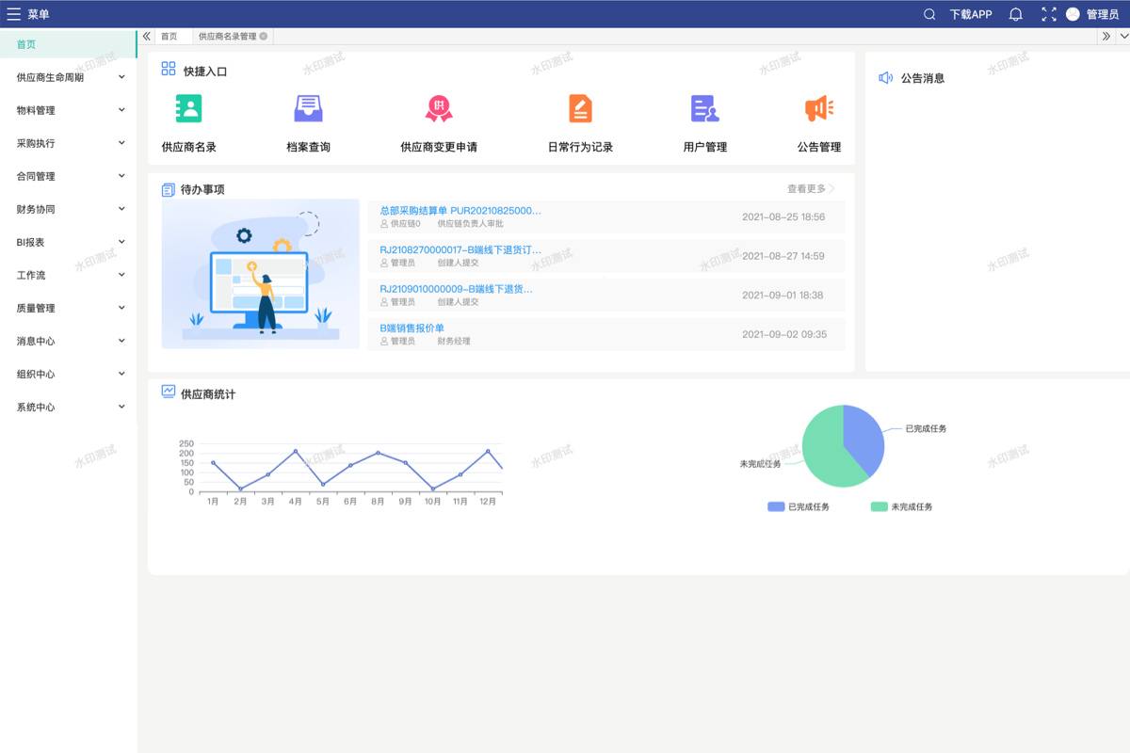Image resolution: width=1130 pixels, height=753 pixels.
Task: Click 查看更多 link in 待办事项
Action: pos(810,189)
